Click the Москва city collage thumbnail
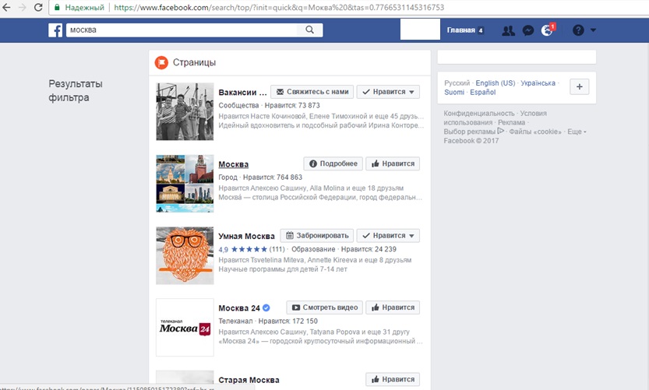 (x=185, y=184)
